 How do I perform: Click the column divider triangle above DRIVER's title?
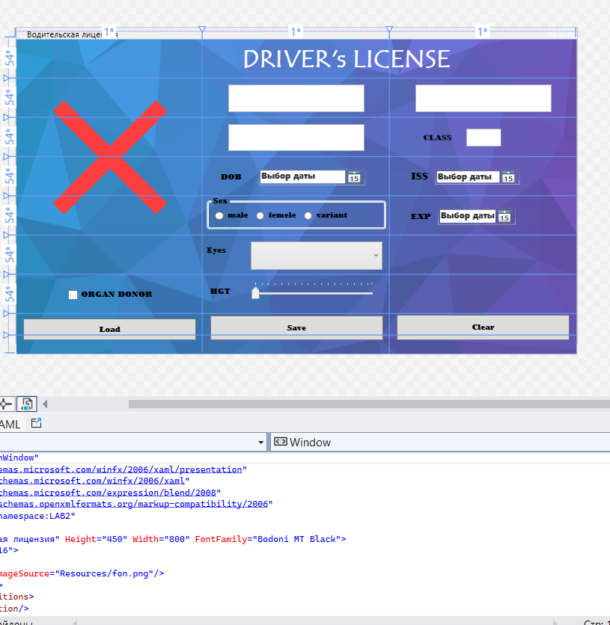click(x=202, y=31)
